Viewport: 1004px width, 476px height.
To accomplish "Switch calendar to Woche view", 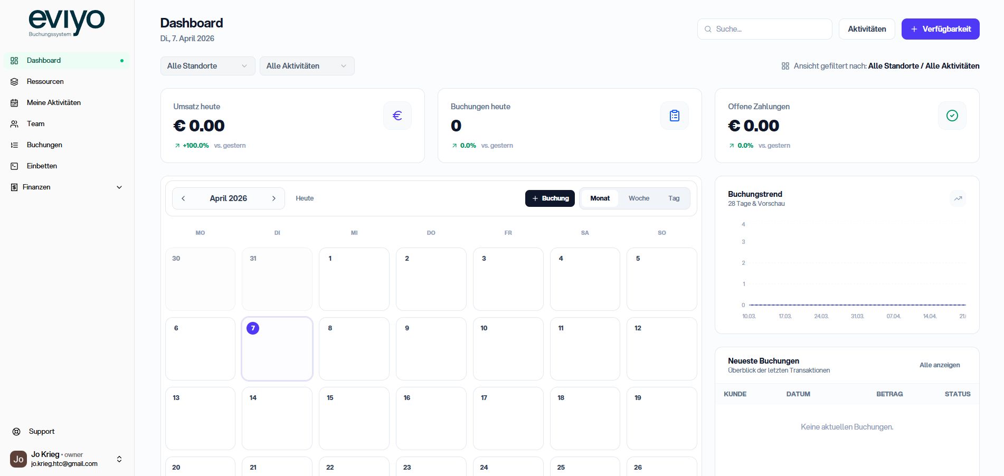I will 639,198.
